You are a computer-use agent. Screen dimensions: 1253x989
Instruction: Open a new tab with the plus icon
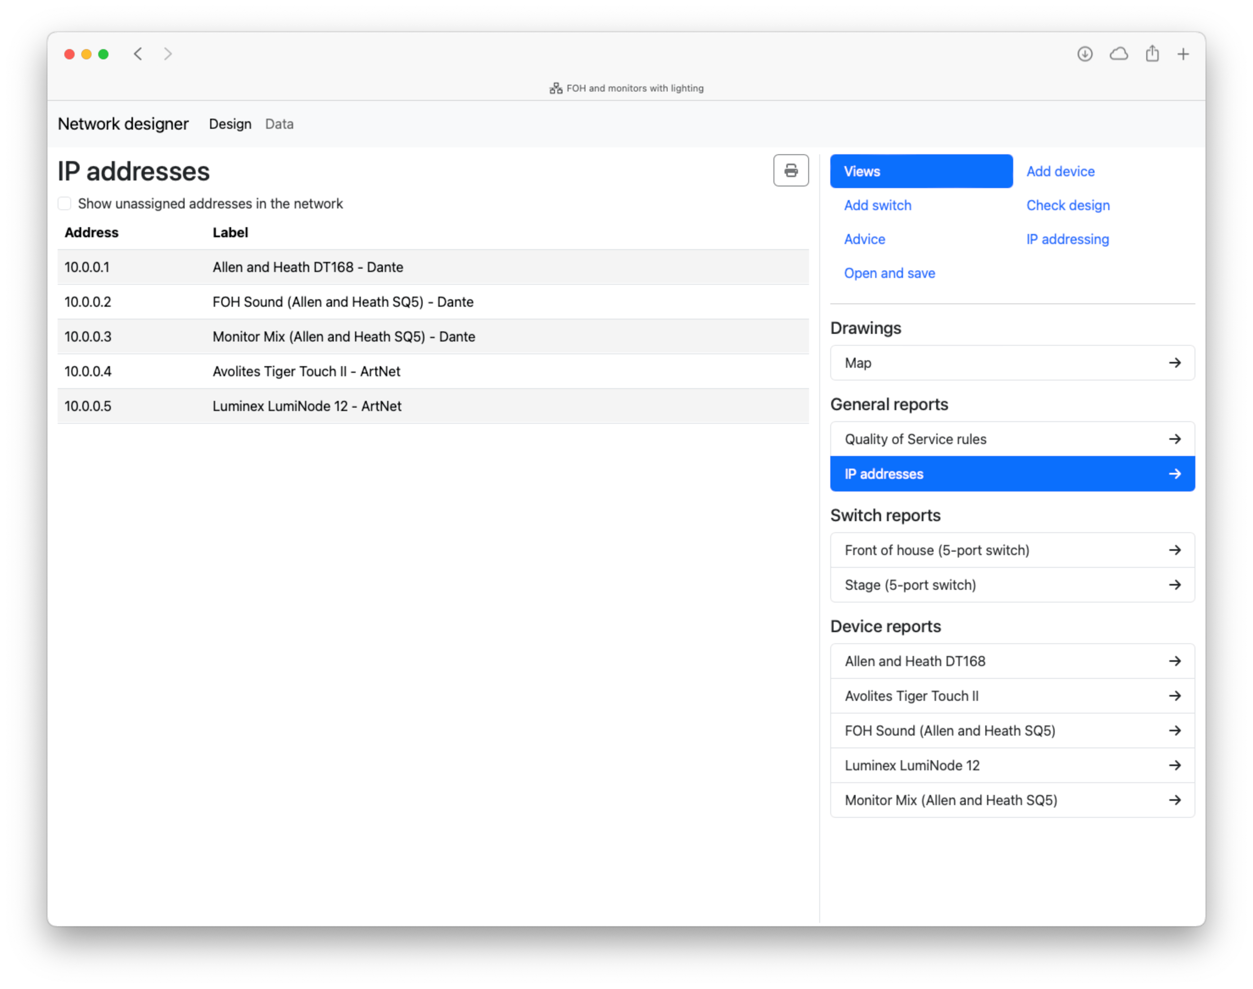[x=1184, y=53]
